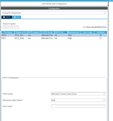Open the GPIO mode dropdown
The width and height of the screenshot is (113, 121).
point(78,94)
